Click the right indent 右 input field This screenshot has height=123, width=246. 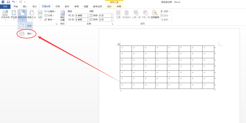pyautogui.click(x=81, y=19)
